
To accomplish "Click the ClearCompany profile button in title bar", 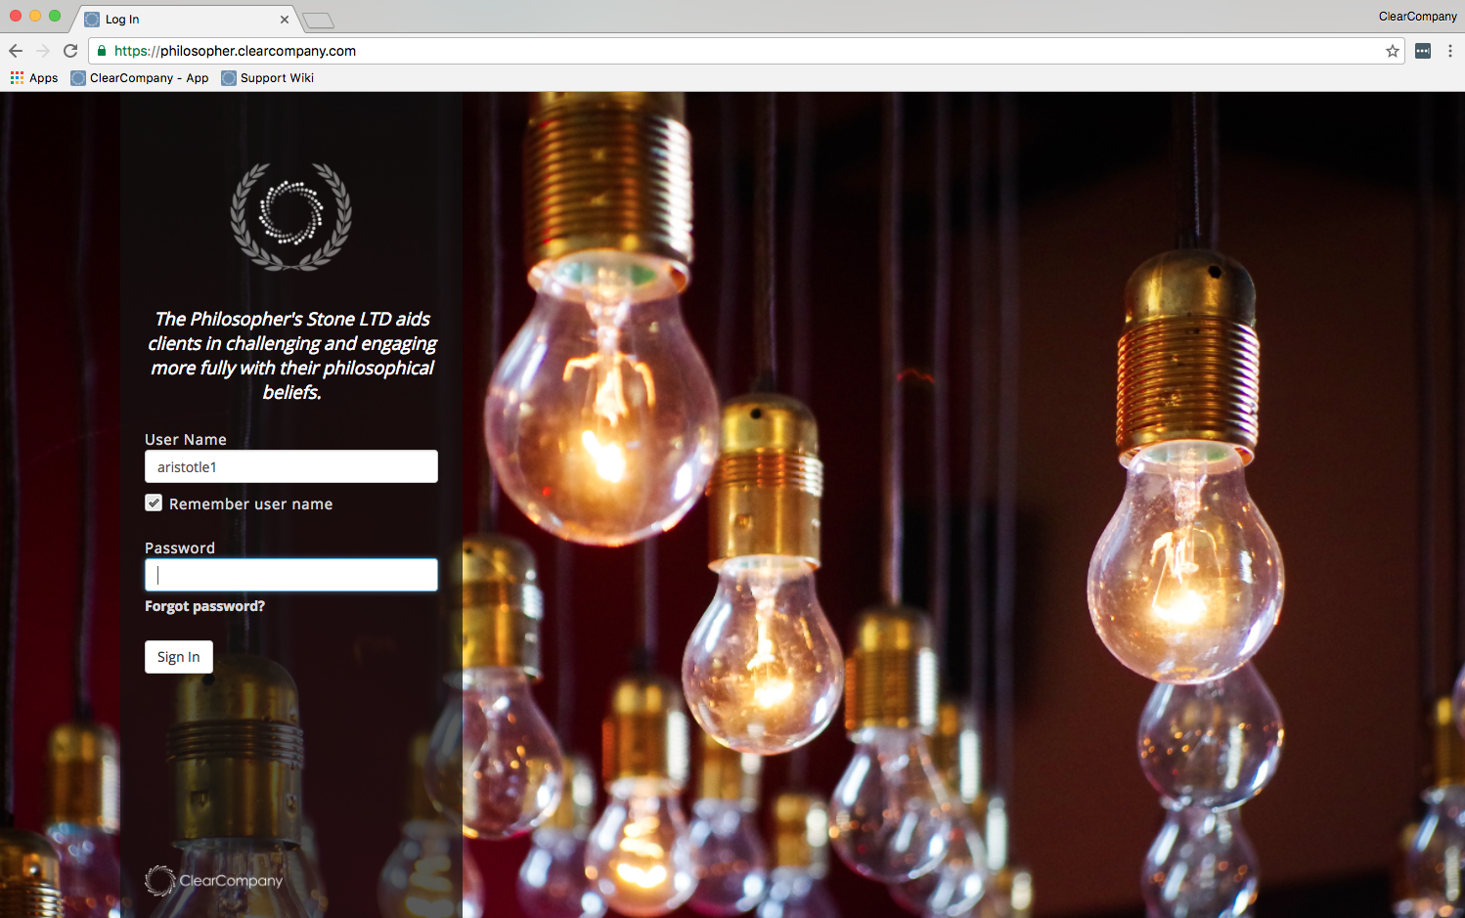I will [x=1417, y=17].
